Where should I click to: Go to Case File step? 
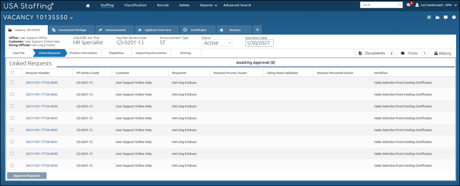coord(19,53)
